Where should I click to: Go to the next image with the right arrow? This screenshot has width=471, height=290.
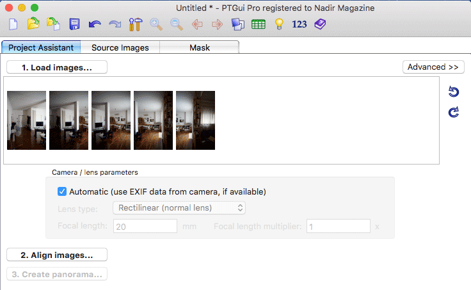click(217, 24)
